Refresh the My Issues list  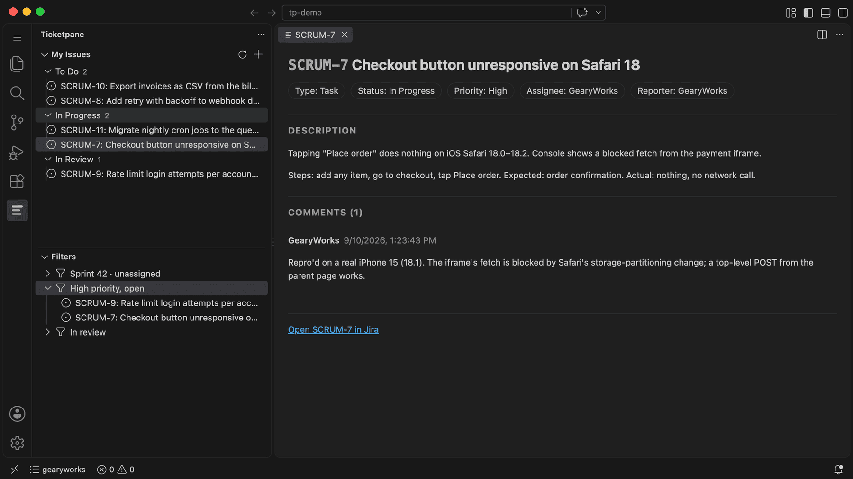click(243, 54)
